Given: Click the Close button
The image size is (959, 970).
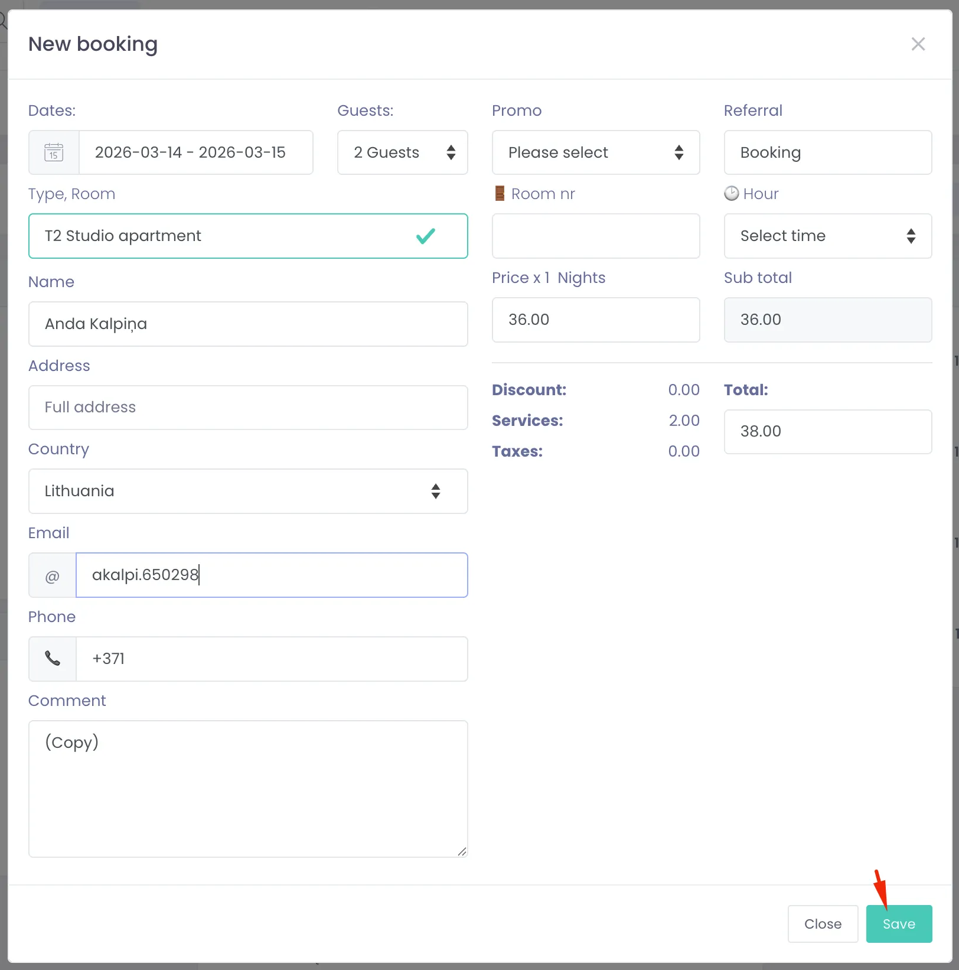Looking at the screenshot, I should (x=823, y=924).
